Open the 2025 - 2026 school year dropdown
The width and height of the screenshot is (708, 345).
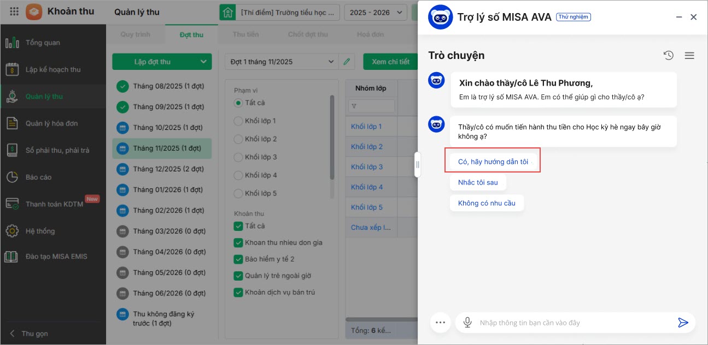(x=376, y=12)
